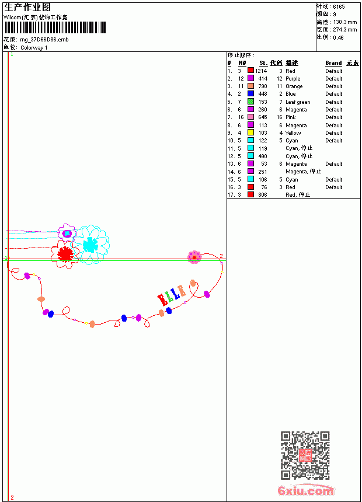Click the St. column header
The width and height of the screenshot is (362, 502).
(x=263, y=63)
